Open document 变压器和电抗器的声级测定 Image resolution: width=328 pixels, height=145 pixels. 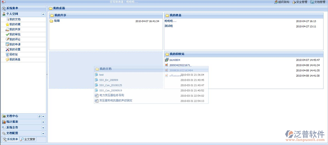tap(116, 101)
